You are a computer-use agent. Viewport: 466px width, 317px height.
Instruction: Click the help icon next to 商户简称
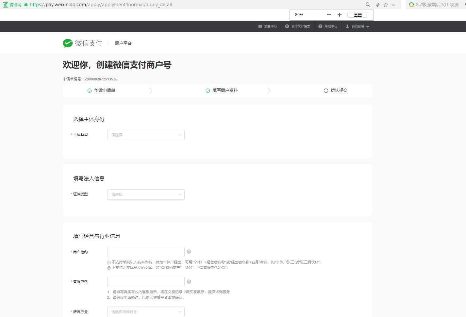click(x=189, y=252)
